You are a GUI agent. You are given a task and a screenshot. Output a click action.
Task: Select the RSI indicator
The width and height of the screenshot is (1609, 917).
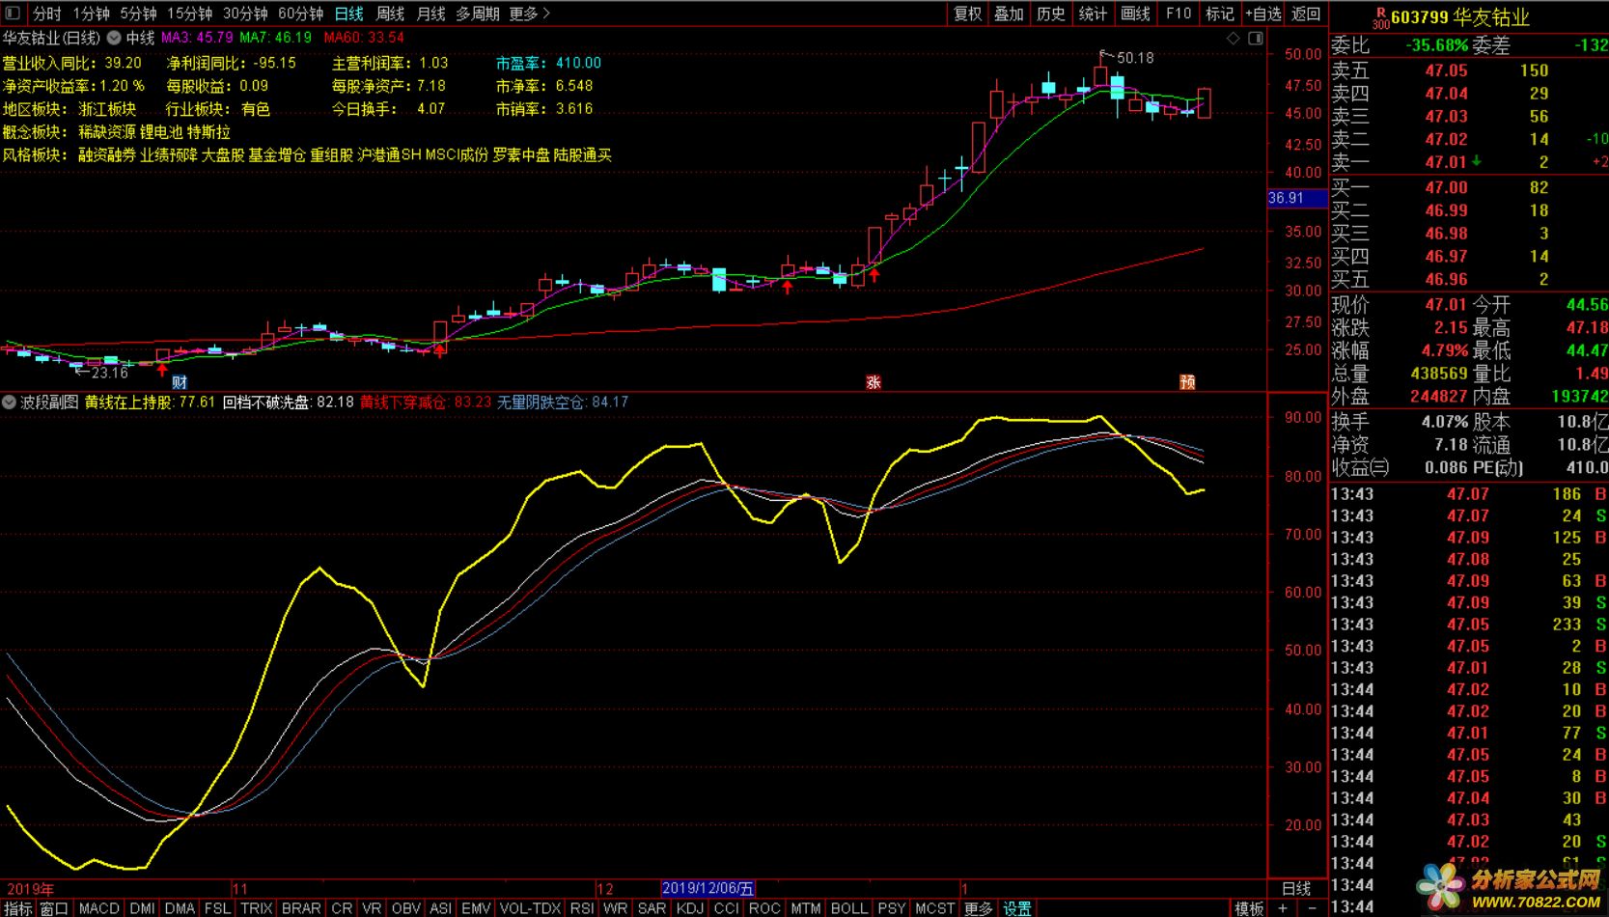[x=582, y=908]
